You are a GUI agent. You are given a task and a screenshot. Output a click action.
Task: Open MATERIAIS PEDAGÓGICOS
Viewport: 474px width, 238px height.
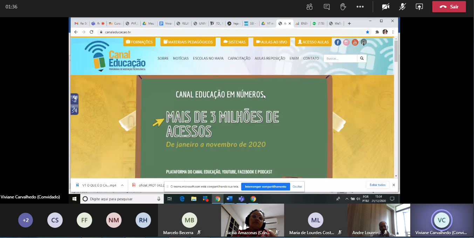(x=188, y=42)
